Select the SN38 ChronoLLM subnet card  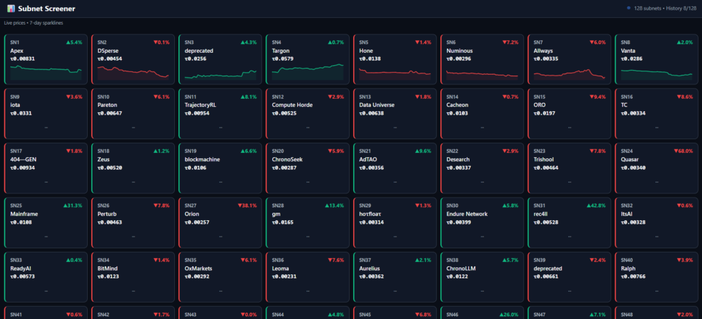click(482, 277)
